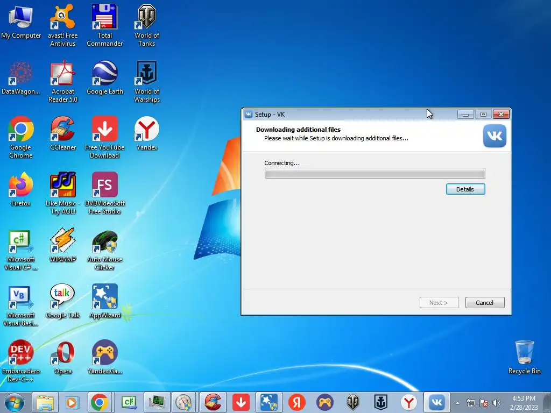The width and height of the screenshot is (551, 413).
Task: Select Microsoft Visual C# desktop shortcut
Action: pyautogui.click(x=21, y=250)
